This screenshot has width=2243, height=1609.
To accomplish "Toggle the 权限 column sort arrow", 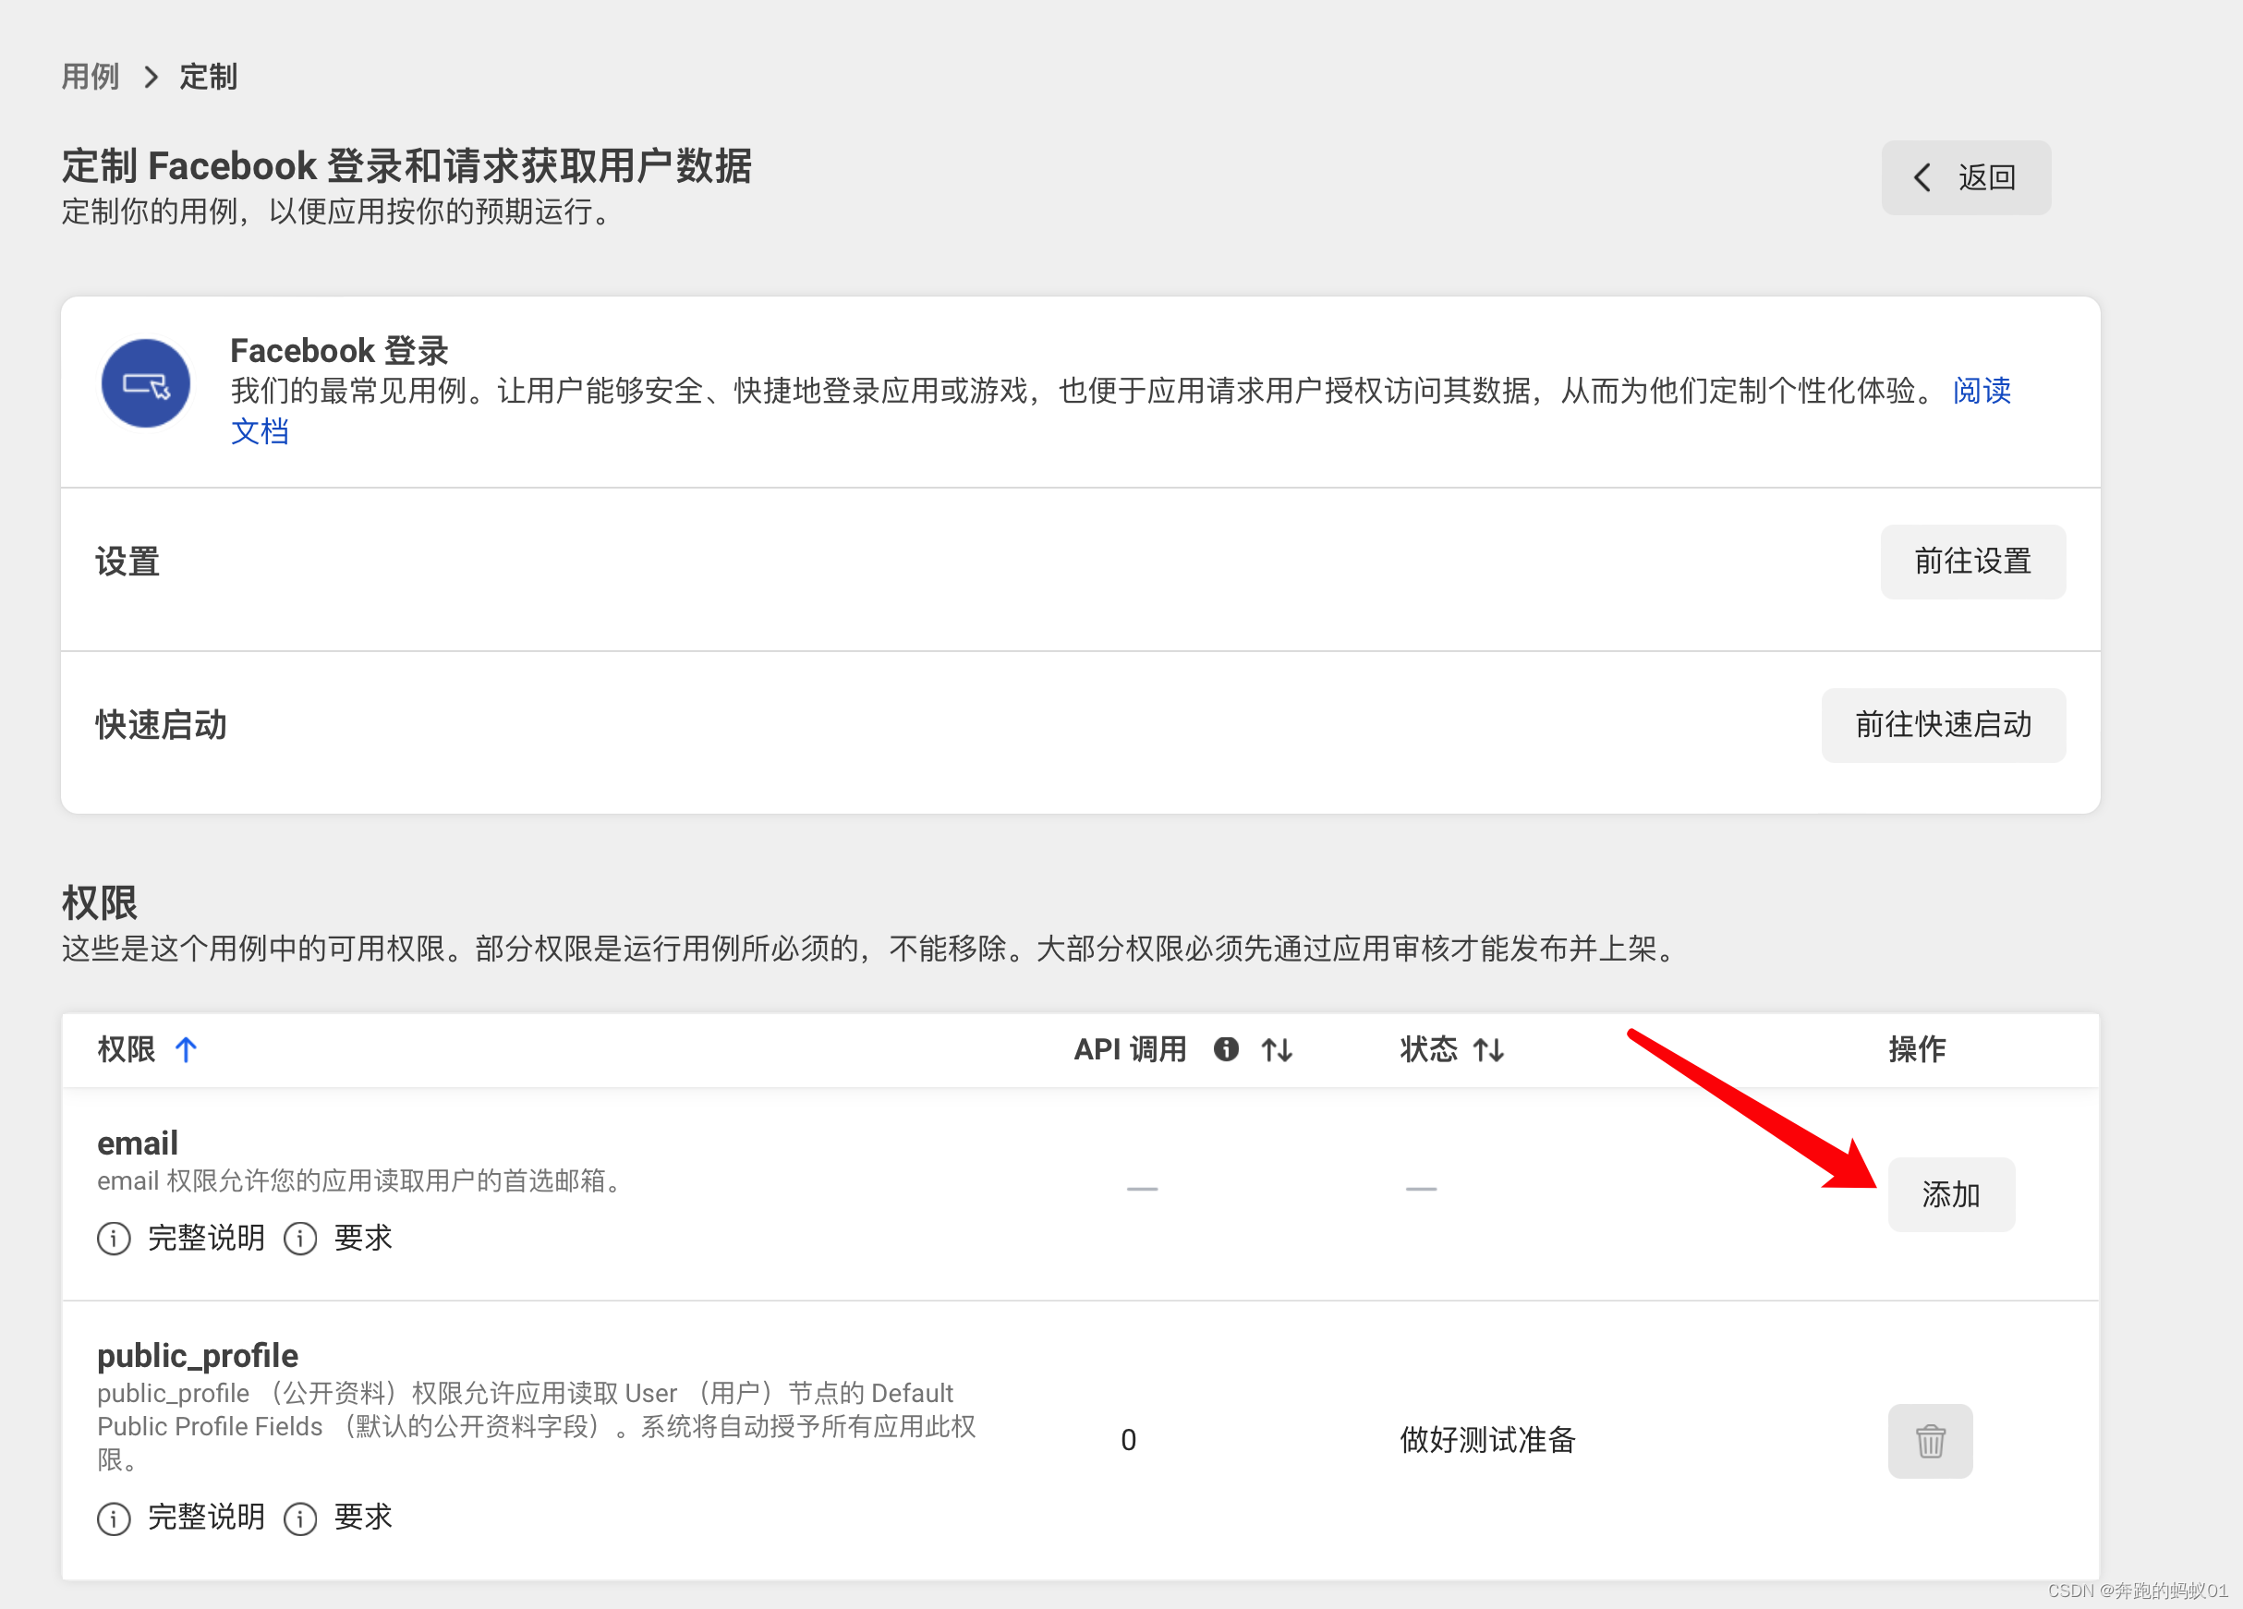I will [x=186, y=1049].
